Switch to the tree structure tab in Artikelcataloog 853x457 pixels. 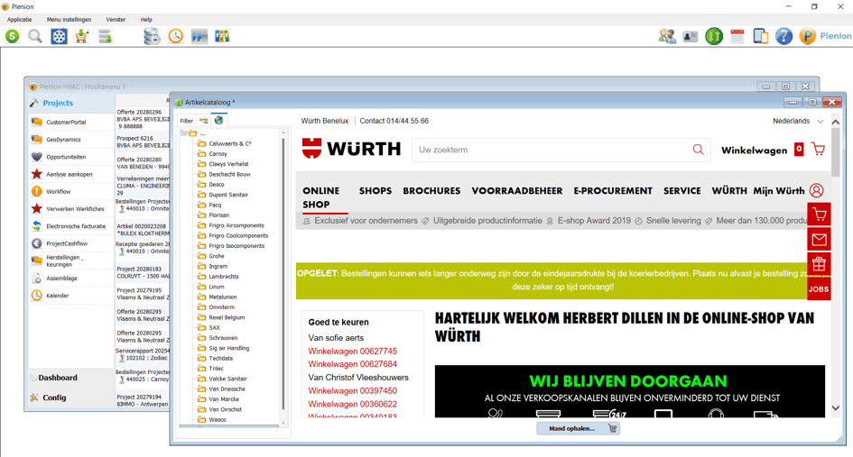point(203,121)
